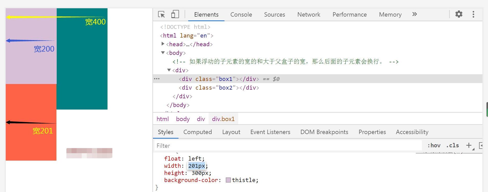Select the html lang element line
488x192 pixels.
click(x=187, y=35)
